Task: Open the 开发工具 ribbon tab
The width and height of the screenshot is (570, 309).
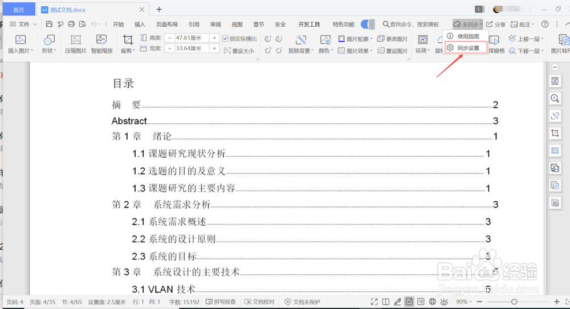Action: click(x=309, y=25)
